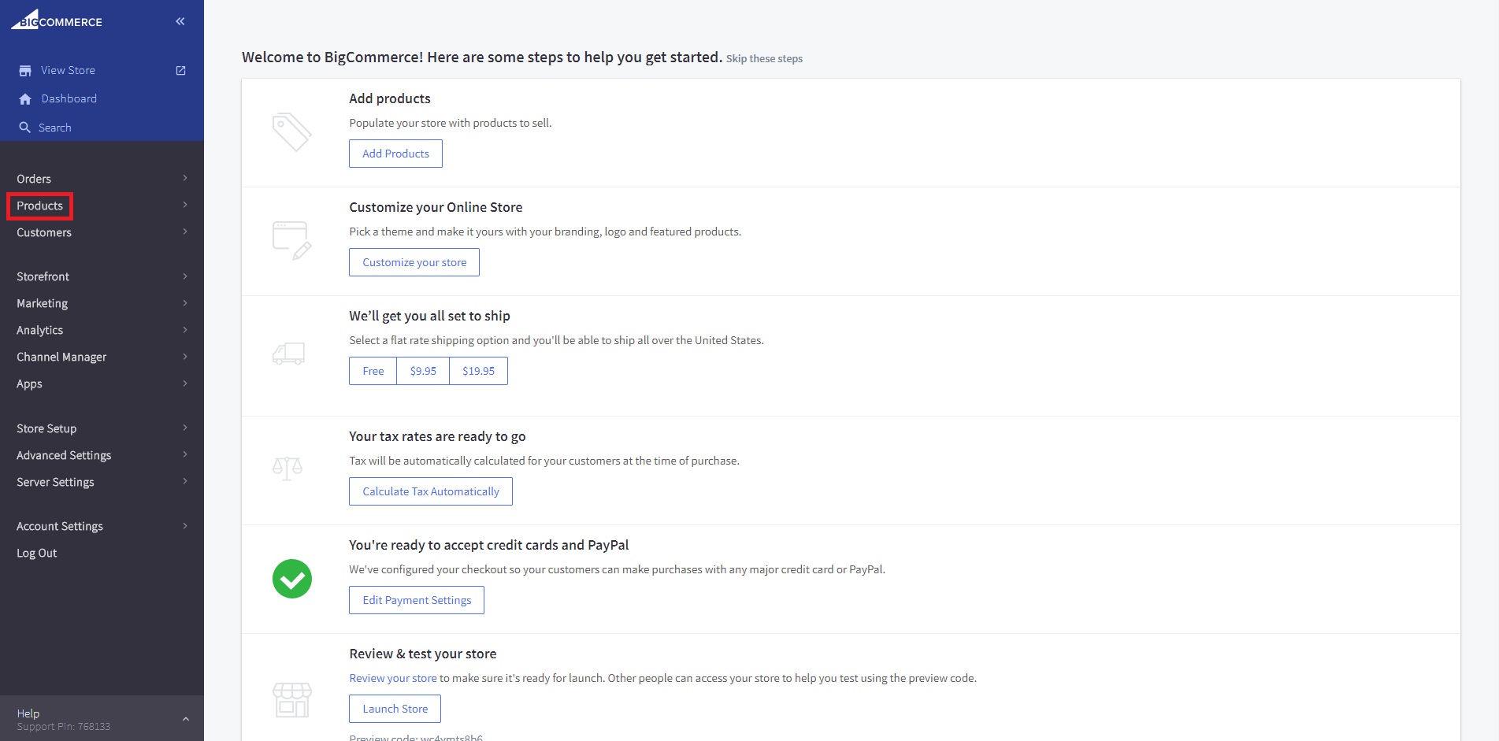1499x741 pixels.
Task: Expand the Customers menu chevron
Action: (185, 232)
